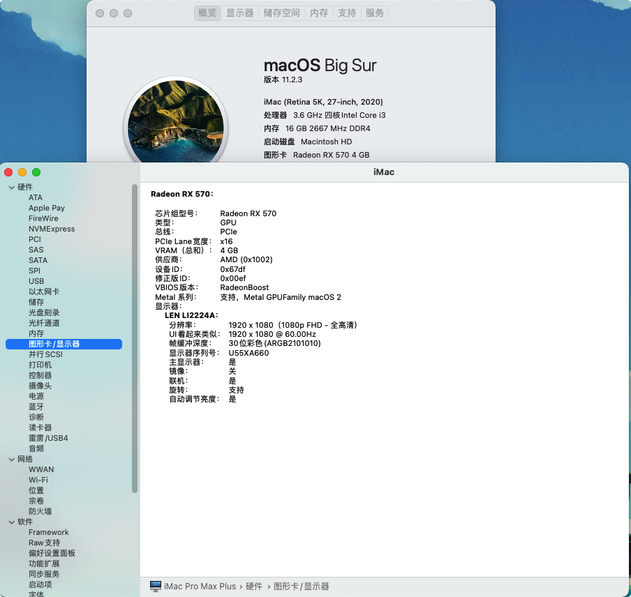Click display serial U55XA660 value
Screen dimensions: 631x597
248,353
